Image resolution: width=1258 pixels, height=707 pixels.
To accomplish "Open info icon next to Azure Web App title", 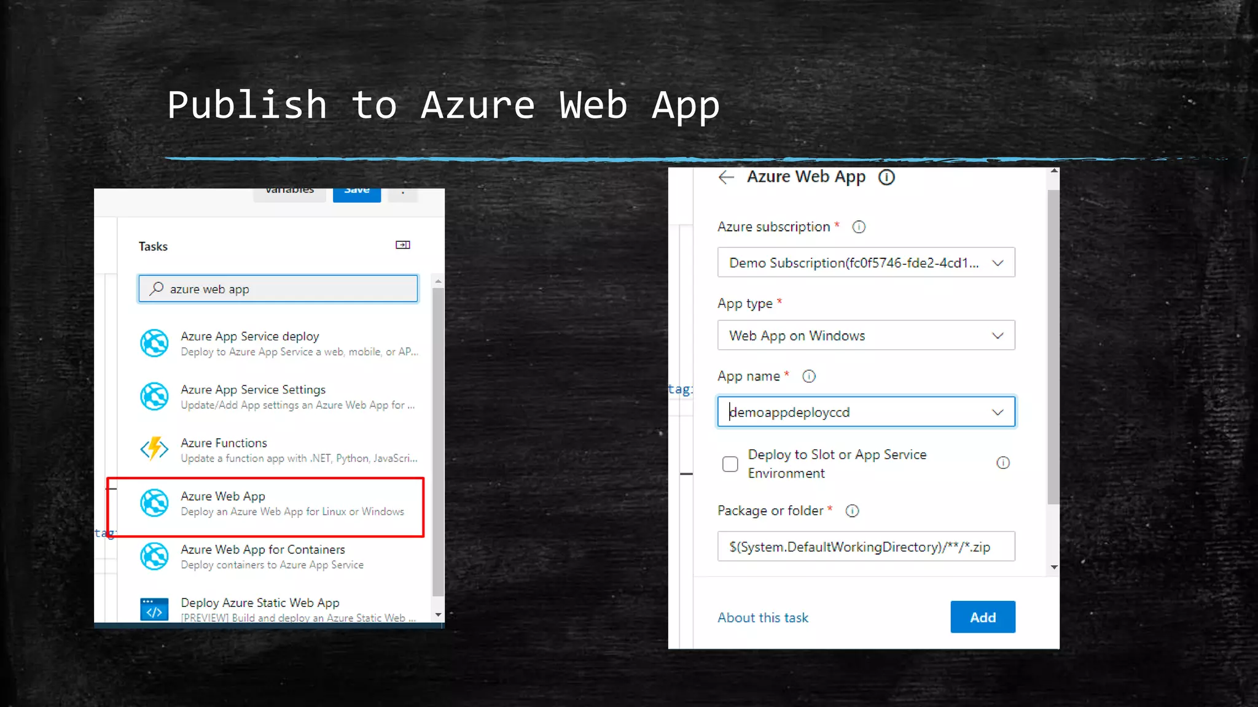I will [x=886, y=177].
